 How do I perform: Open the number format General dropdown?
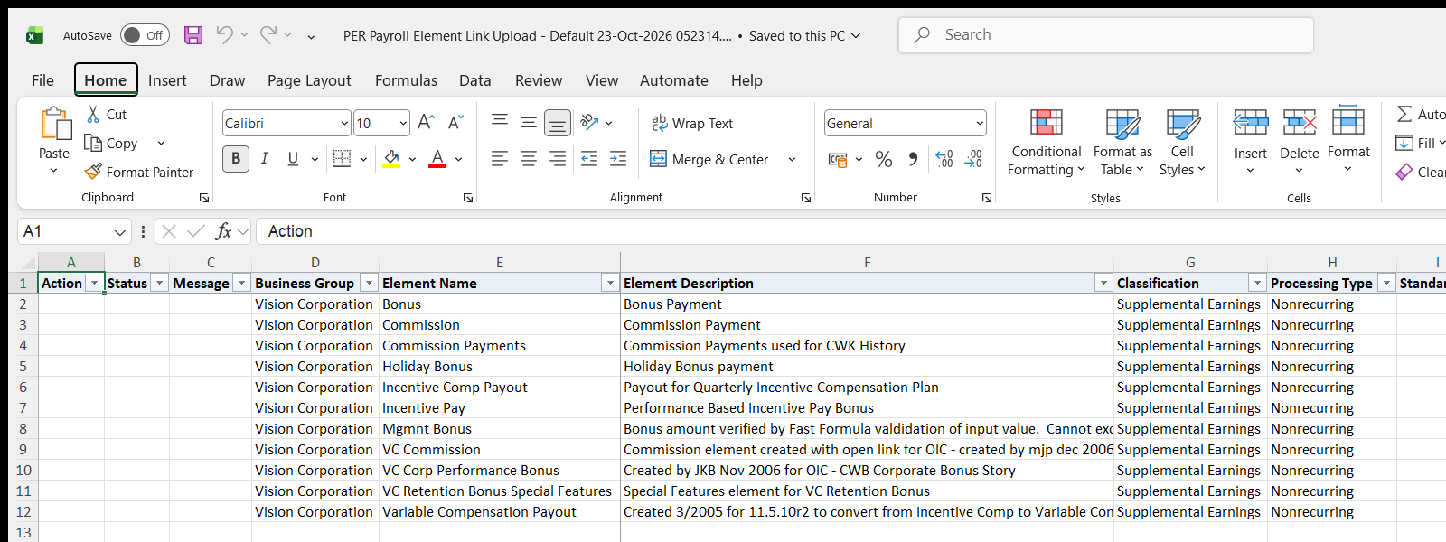980,123
